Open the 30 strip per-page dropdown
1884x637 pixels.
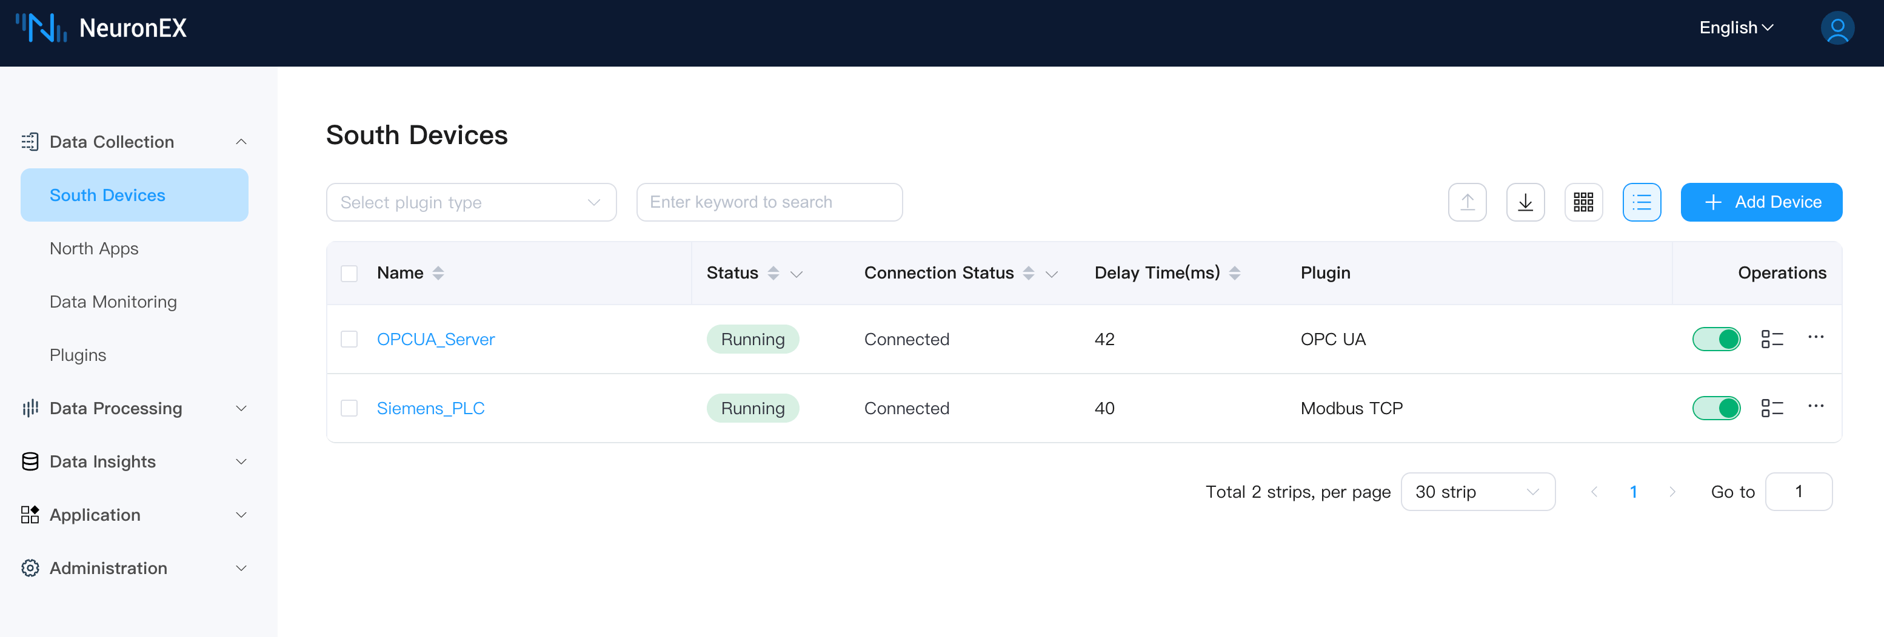(x=1477, y=492)
